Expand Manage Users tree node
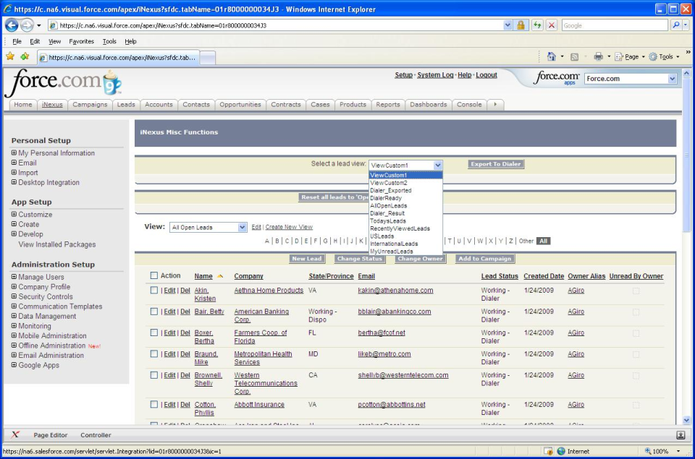The height and width of the screenshot is (459, 695). (14, 277)
